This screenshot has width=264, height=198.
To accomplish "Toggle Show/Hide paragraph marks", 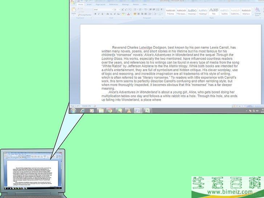I will coord(162,9).
